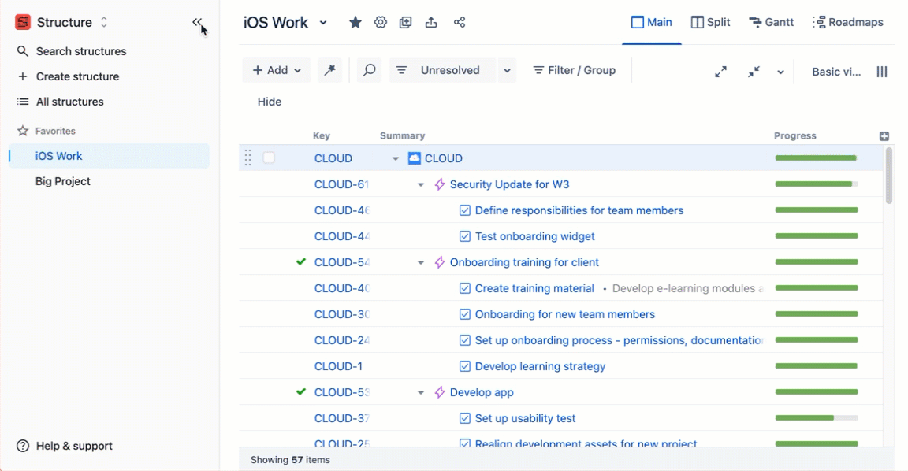Expand all rows using the expand arrows icon

(720, 71)
